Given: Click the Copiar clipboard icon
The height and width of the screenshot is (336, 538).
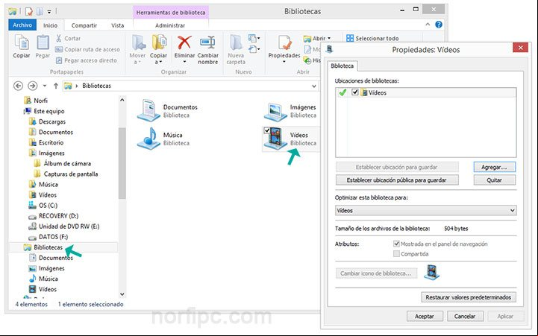Looking at the screenshot, I should click(22, 42).
